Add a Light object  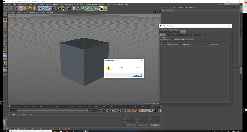pyautogui.click(x=106, y=8)
